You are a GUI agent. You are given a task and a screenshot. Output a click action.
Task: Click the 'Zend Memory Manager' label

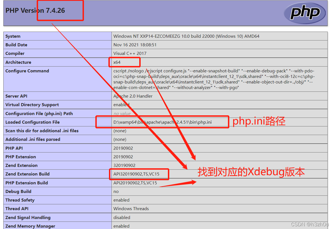pos(30,226)
